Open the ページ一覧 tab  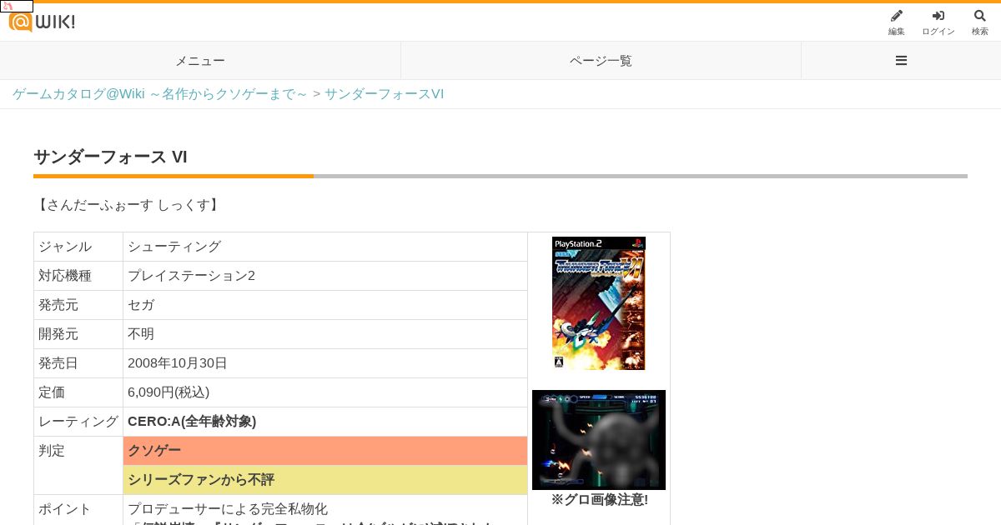click(x=601, y=61)
